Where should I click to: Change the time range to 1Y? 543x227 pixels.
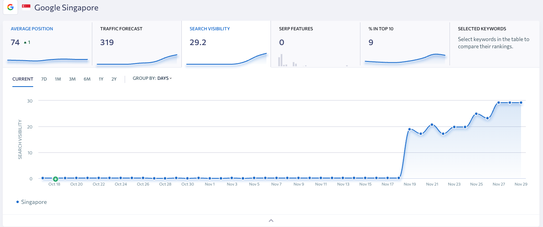[101, 79]
